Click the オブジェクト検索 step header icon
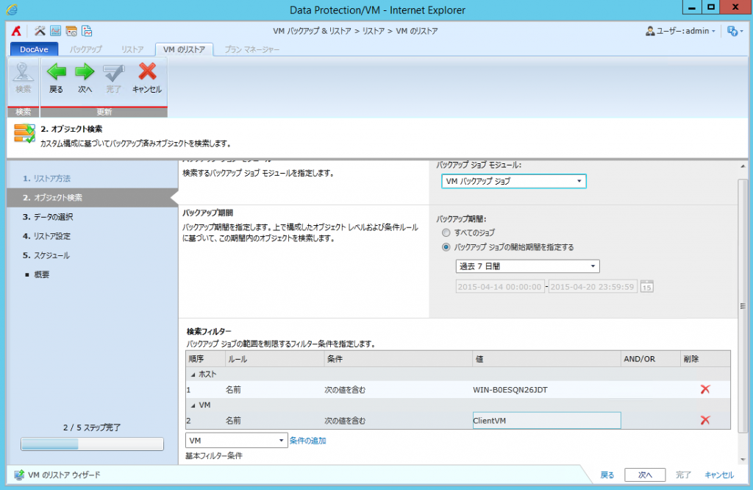Image resolution: width=753 pixels, height=490 pixels. point(24,134)
